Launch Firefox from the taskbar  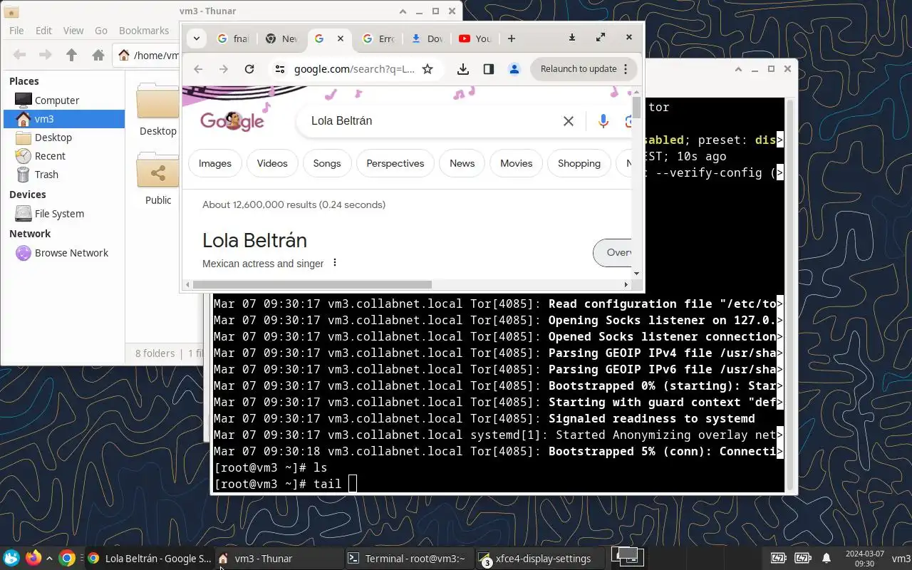[33, 558]
